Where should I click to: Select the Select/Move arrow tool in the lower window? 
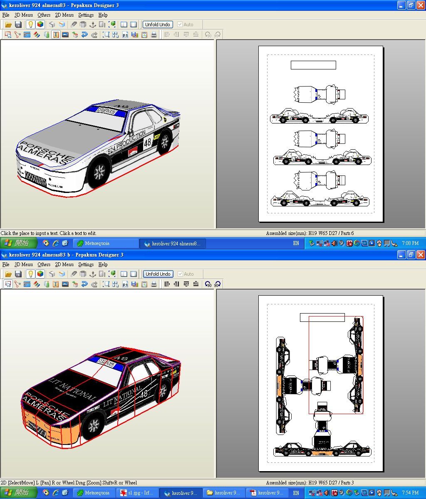click(x=8, y=284)
